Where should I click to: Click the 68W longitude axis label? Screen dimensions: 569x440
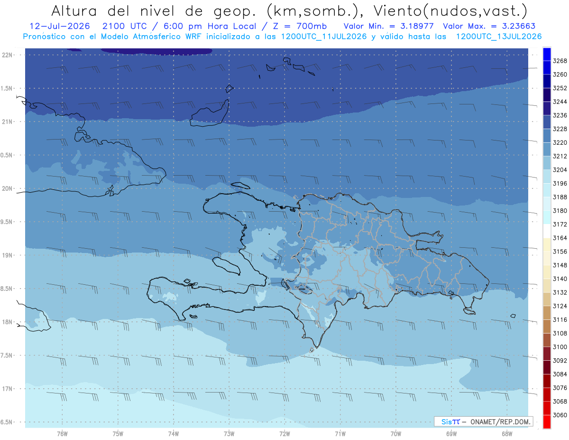[x=507, y=434]
